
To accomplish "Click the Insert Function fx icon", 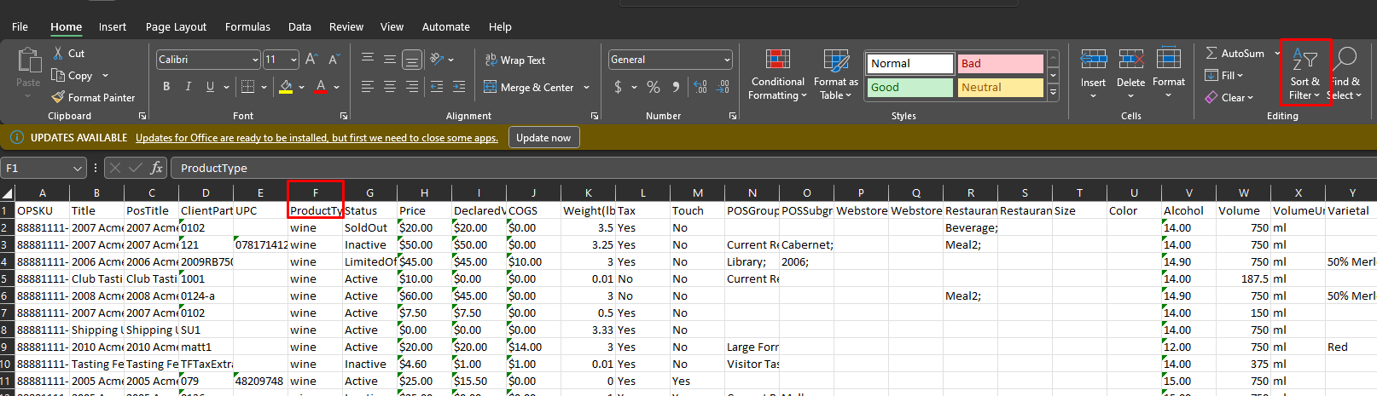I will point(156,168).
